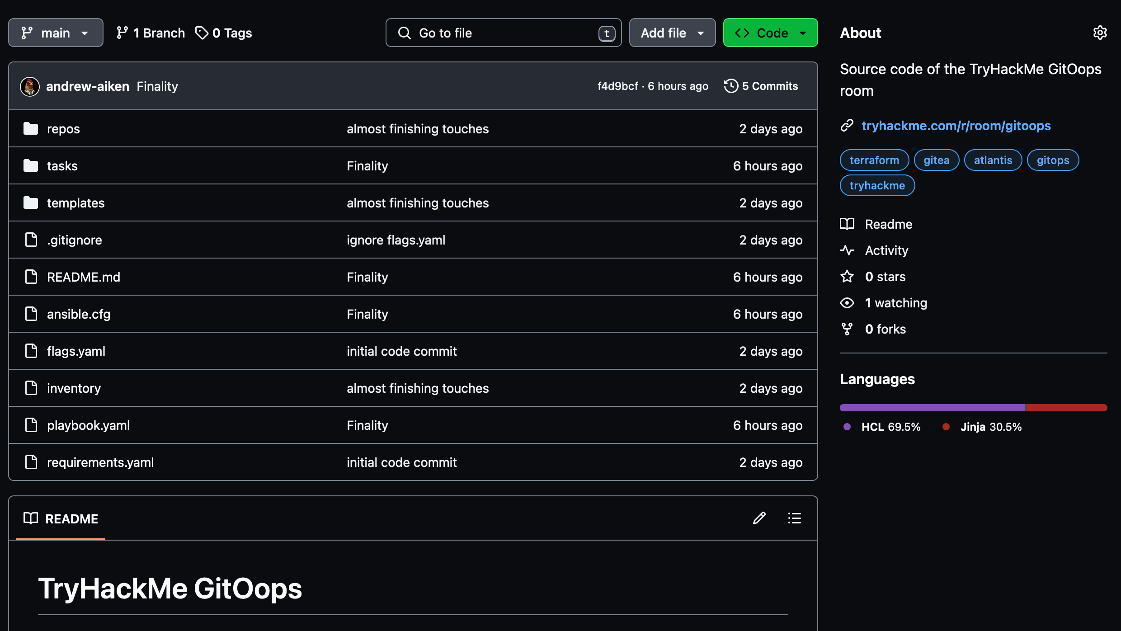Select the terraform topic tag

pyautogui.click(x=874, y=160)
